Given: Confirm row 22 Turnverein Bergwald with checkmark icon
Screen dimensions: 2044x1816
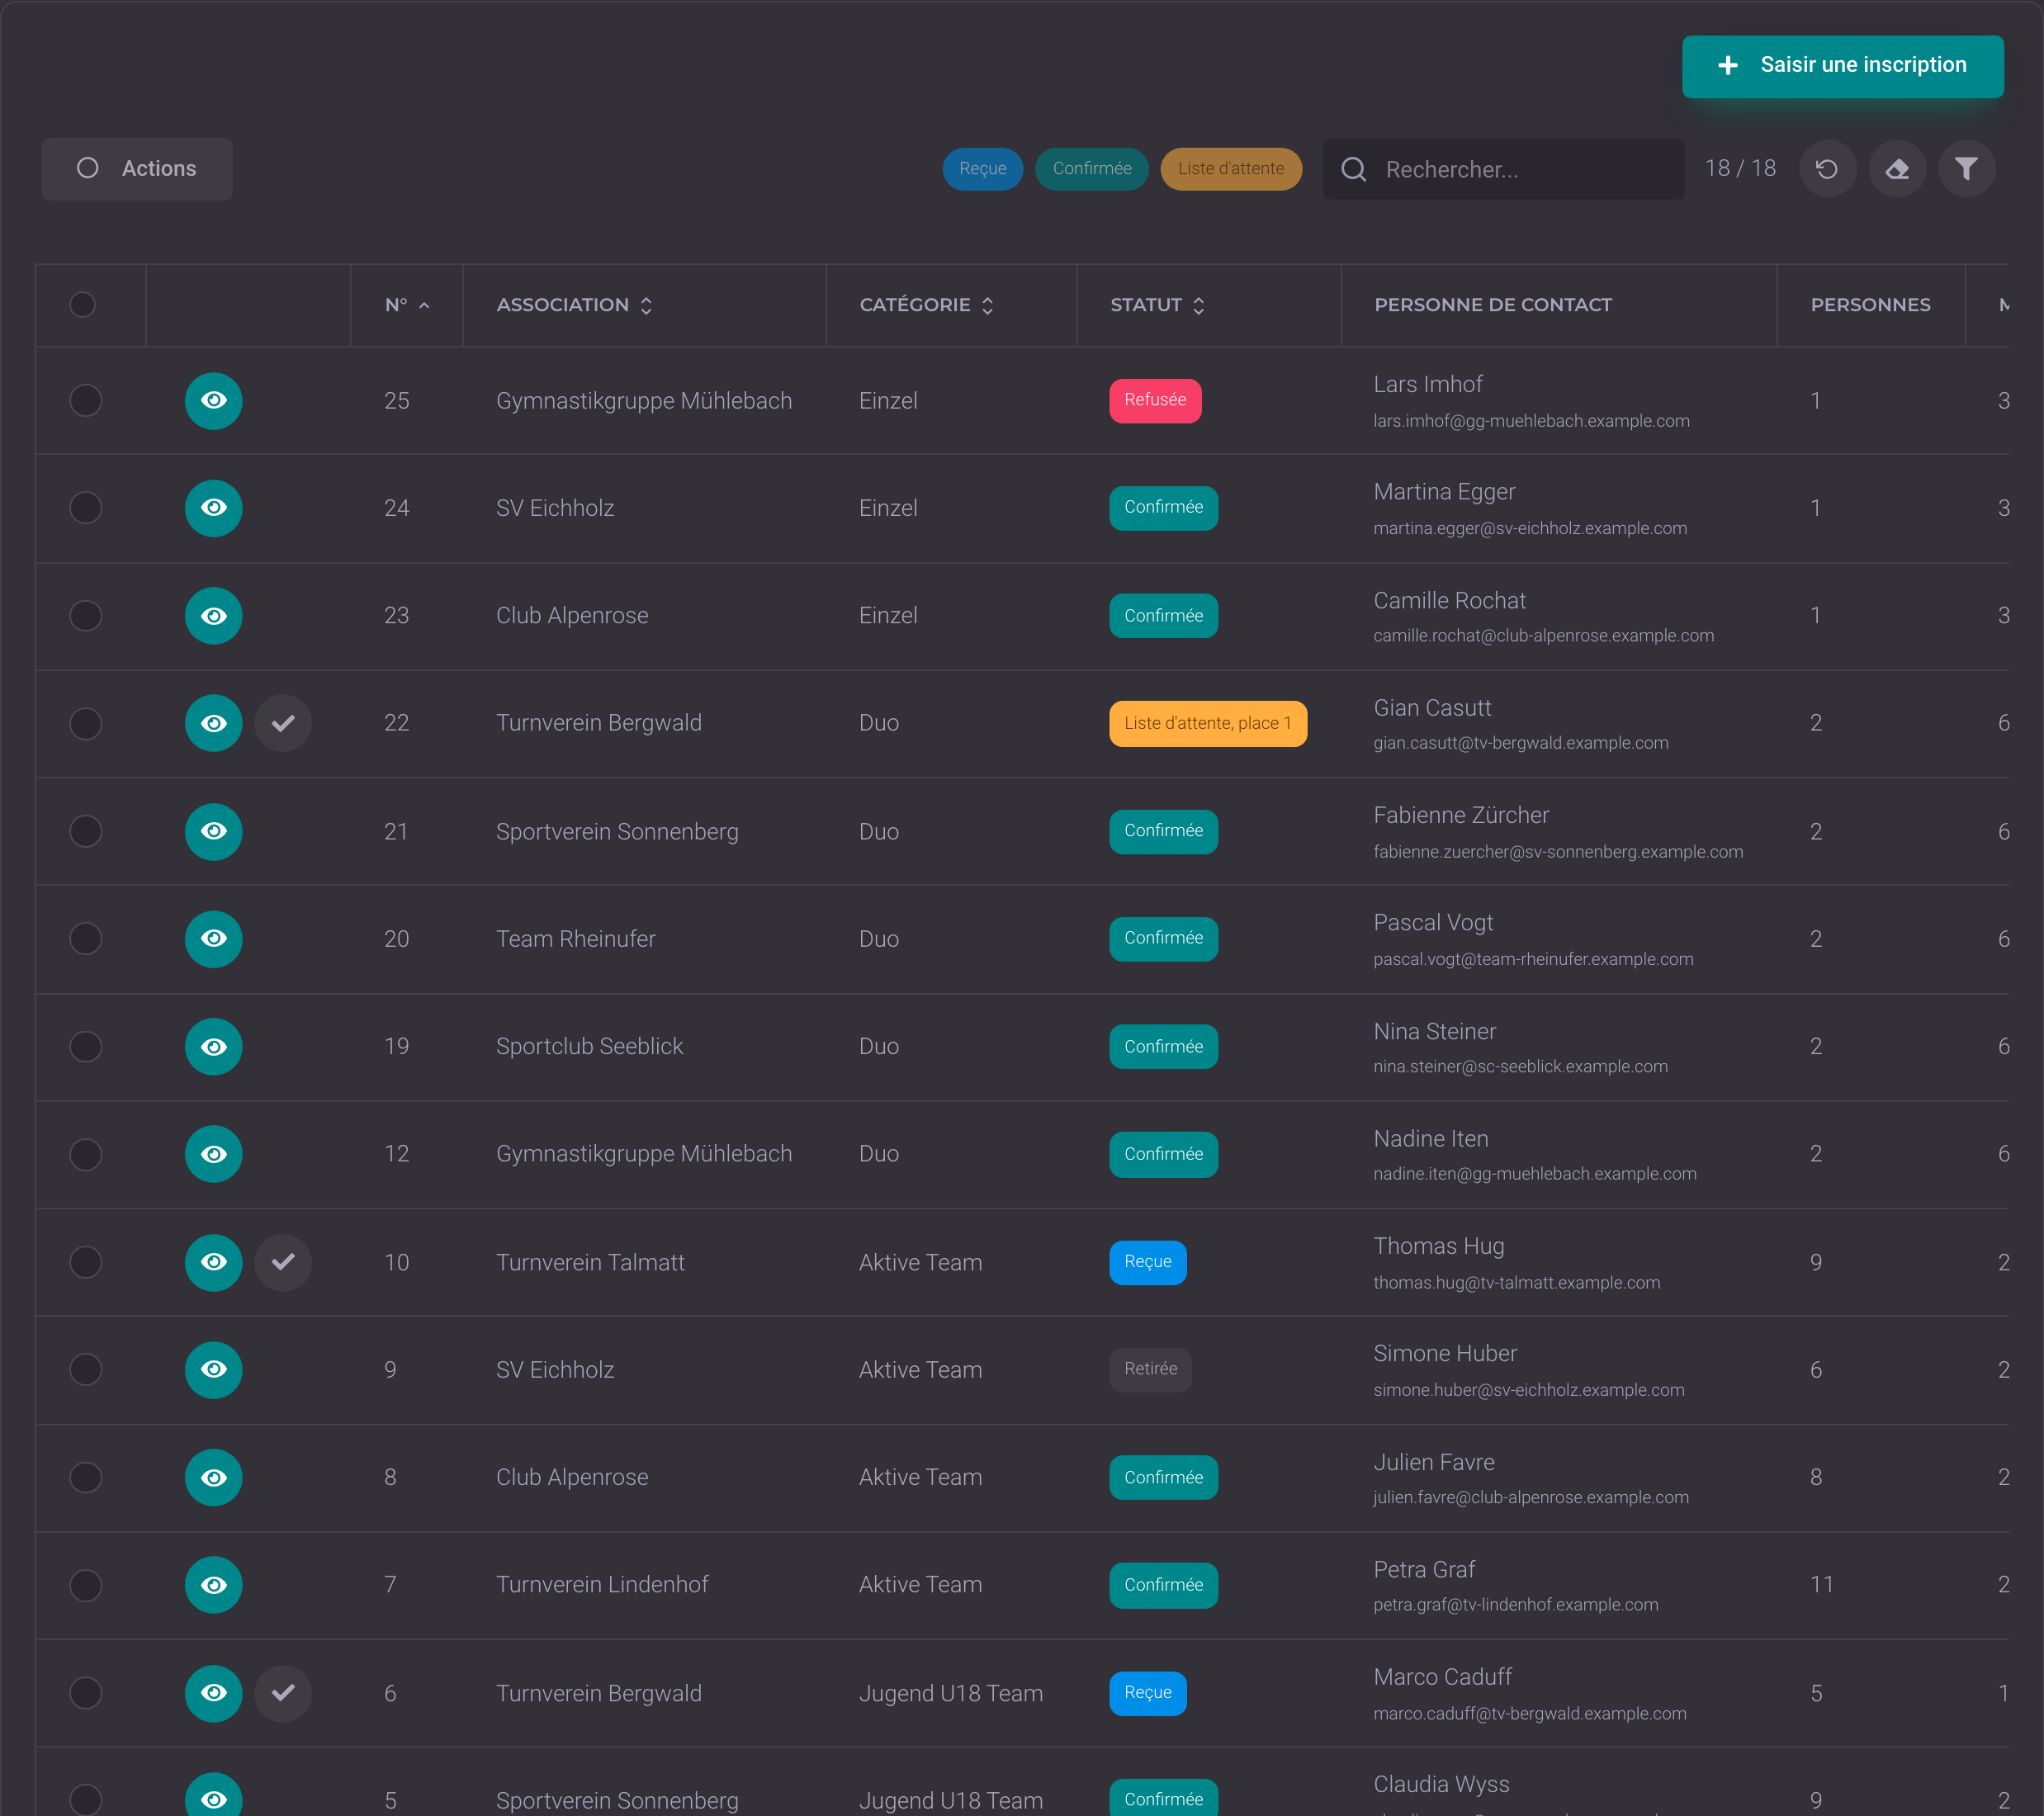Looking at the screenshot, I should 283,723.
